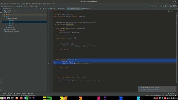Click Subscribers breadcrumb in navigation bar
Image resolution: width=178 pixels, height=100 pixels.
[x=25, y=6]
